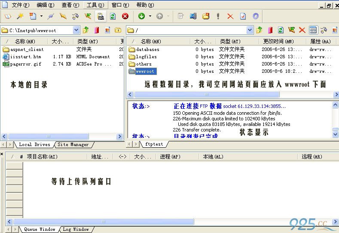Click the remote pane refresh icon

281,30
